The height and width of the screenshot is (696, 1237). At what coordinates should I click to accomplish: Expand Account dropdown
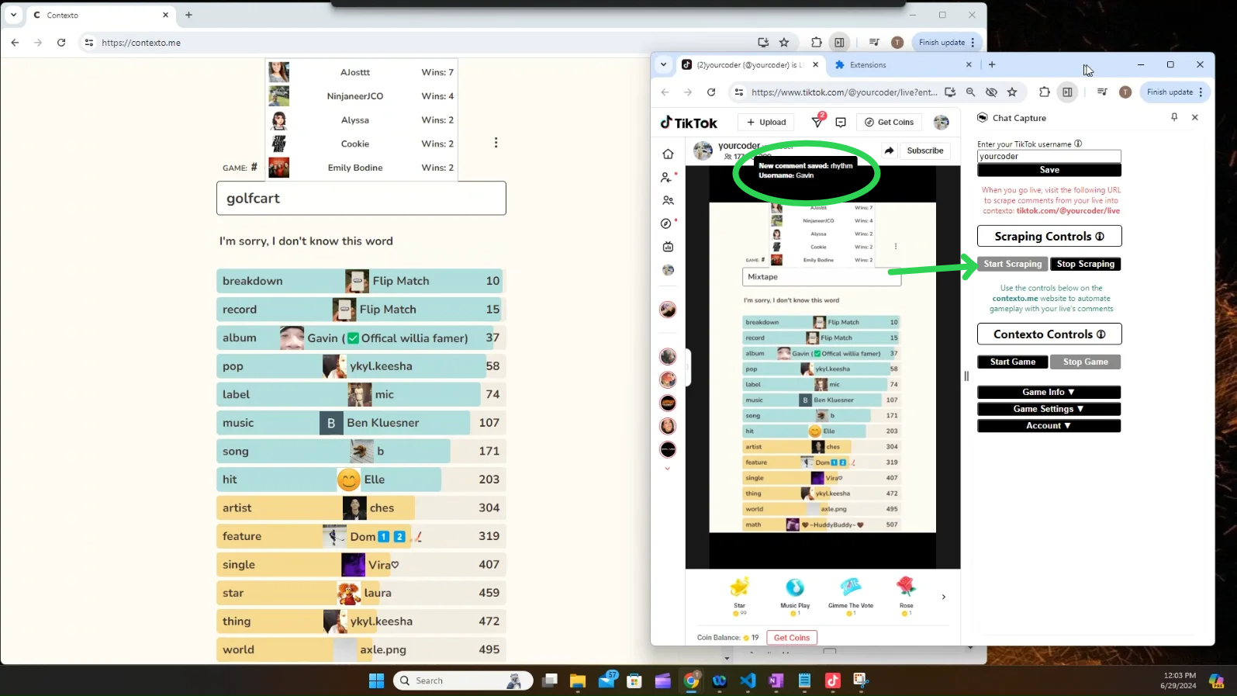coord(1049,426)
